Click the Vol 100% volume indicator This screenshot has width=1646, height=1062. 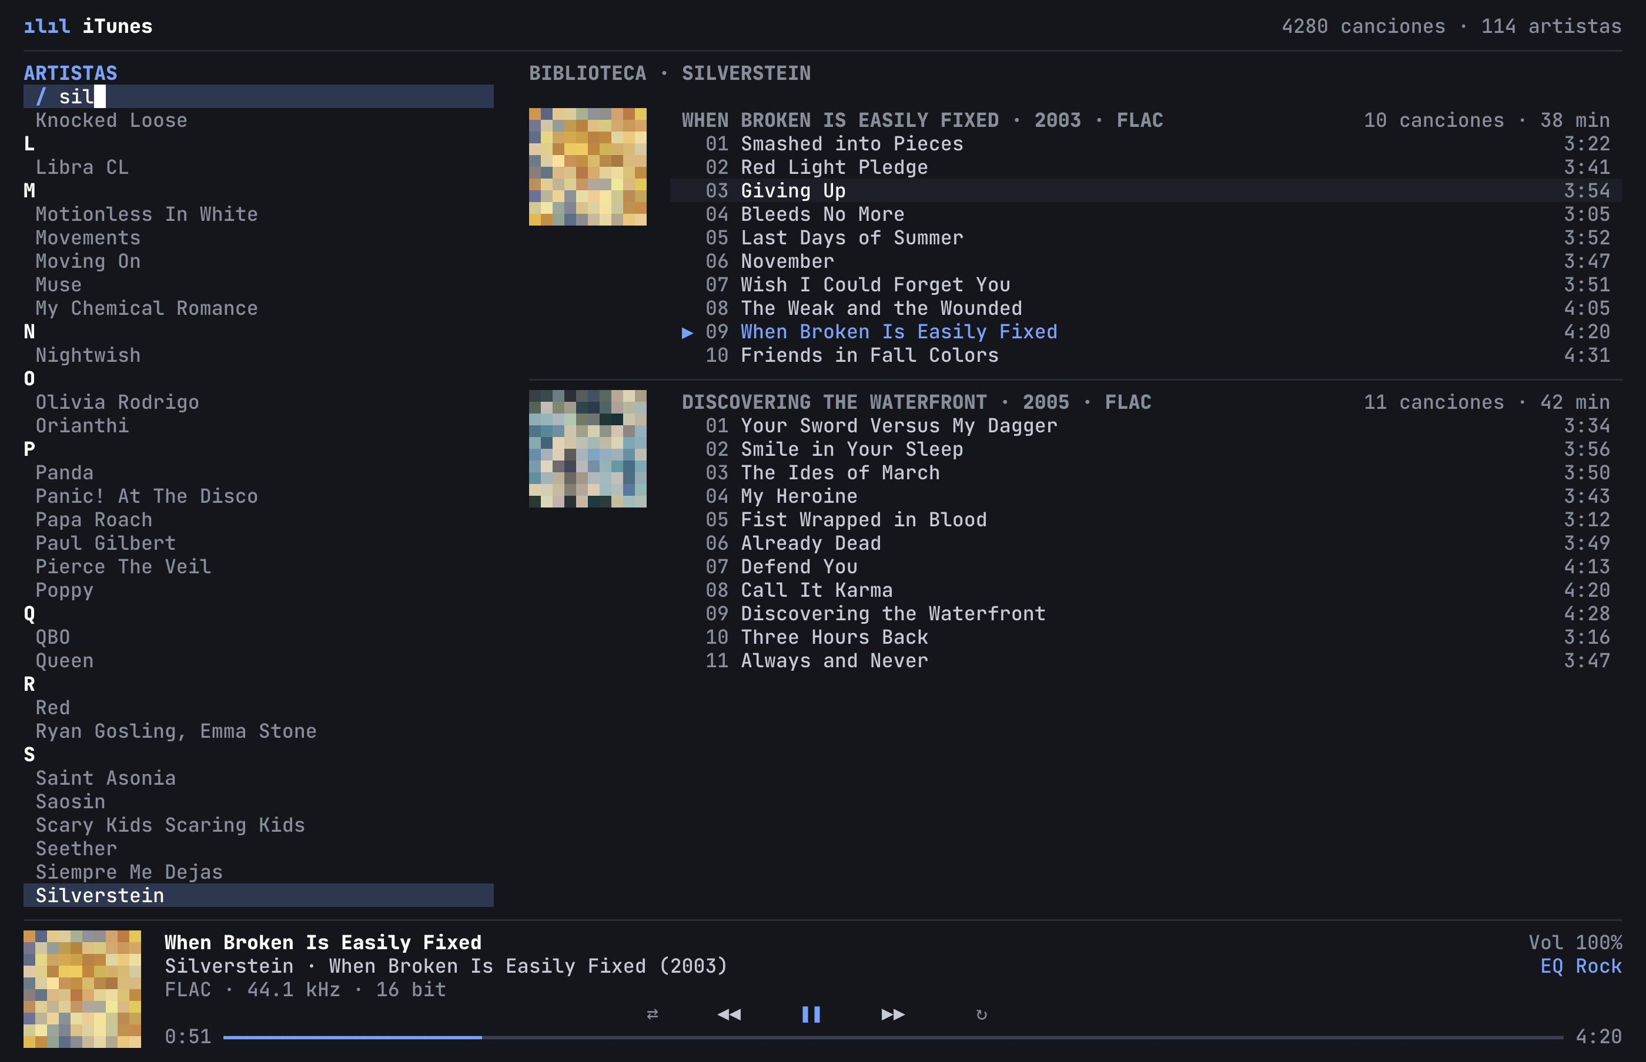[x=1575, y=943]
